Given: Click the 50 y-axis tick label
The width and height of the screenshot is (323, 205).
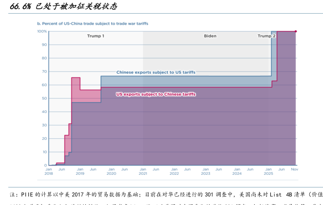Looking at the screenshot, I should click(x=44, y=98).
